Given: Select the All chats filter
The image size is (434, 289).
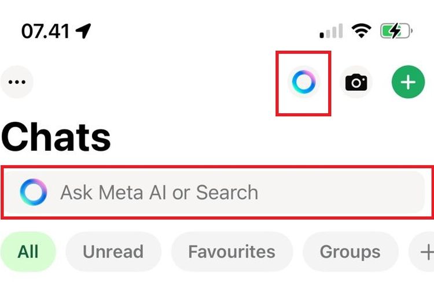Looking at the screenshot, I should pyautogui.click(x=28, y=252).
